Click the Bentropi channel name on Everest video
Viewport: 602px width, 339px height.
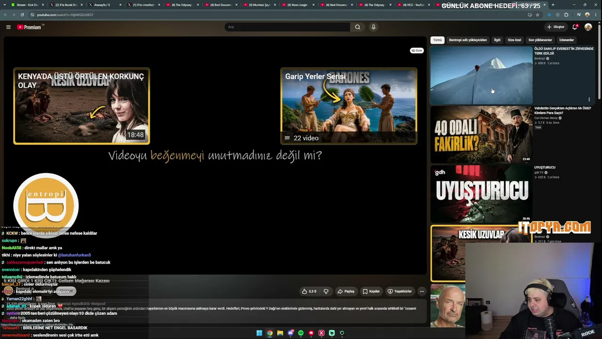coord(539,58)
